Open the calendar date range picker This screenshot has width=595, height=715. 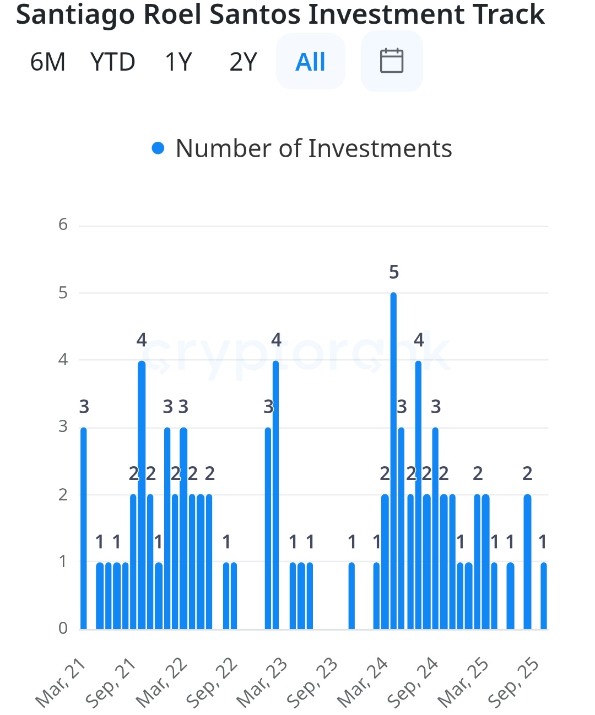point(392,61)
